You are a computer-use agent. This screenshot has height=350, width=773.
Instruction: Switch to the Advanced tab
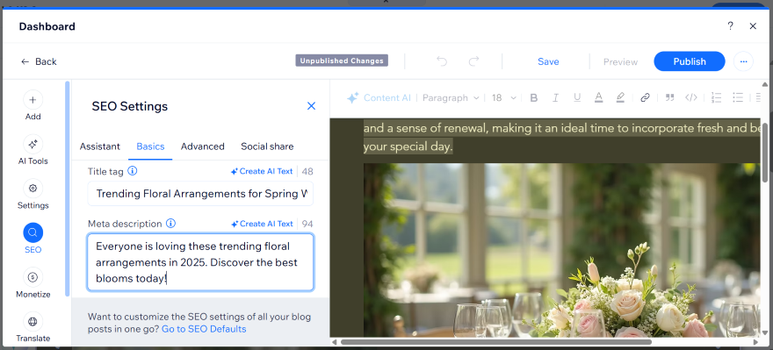pyautogui.click(x=203, y=146)
